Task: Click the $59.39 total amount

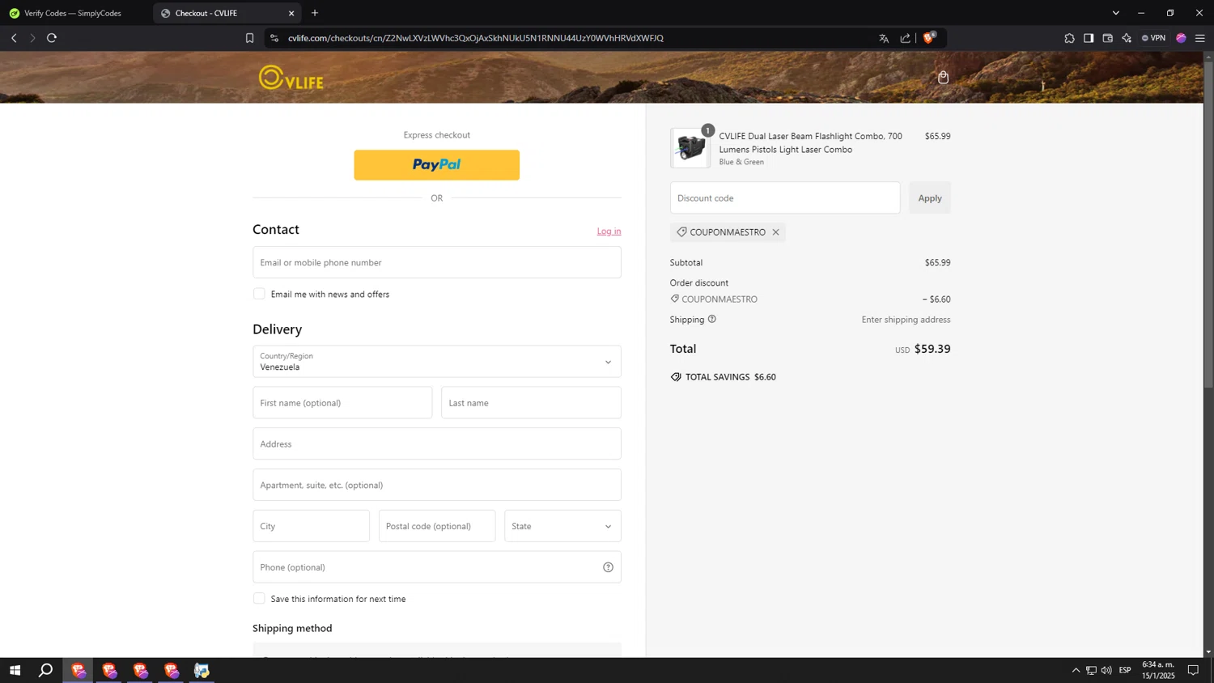Action: pos(932,349)
